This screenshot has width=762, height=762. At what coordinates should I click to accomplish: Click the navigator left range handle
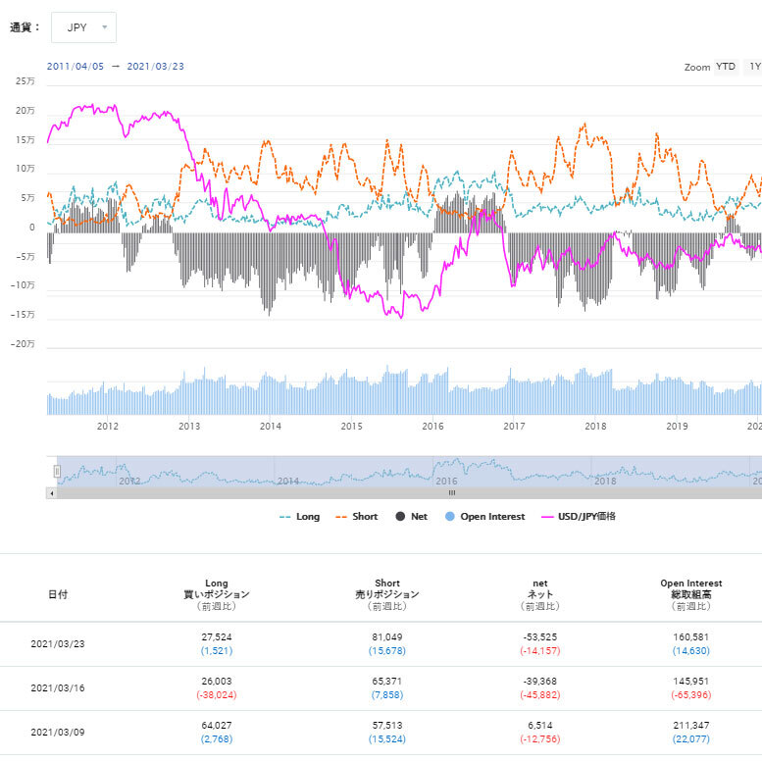57,472
